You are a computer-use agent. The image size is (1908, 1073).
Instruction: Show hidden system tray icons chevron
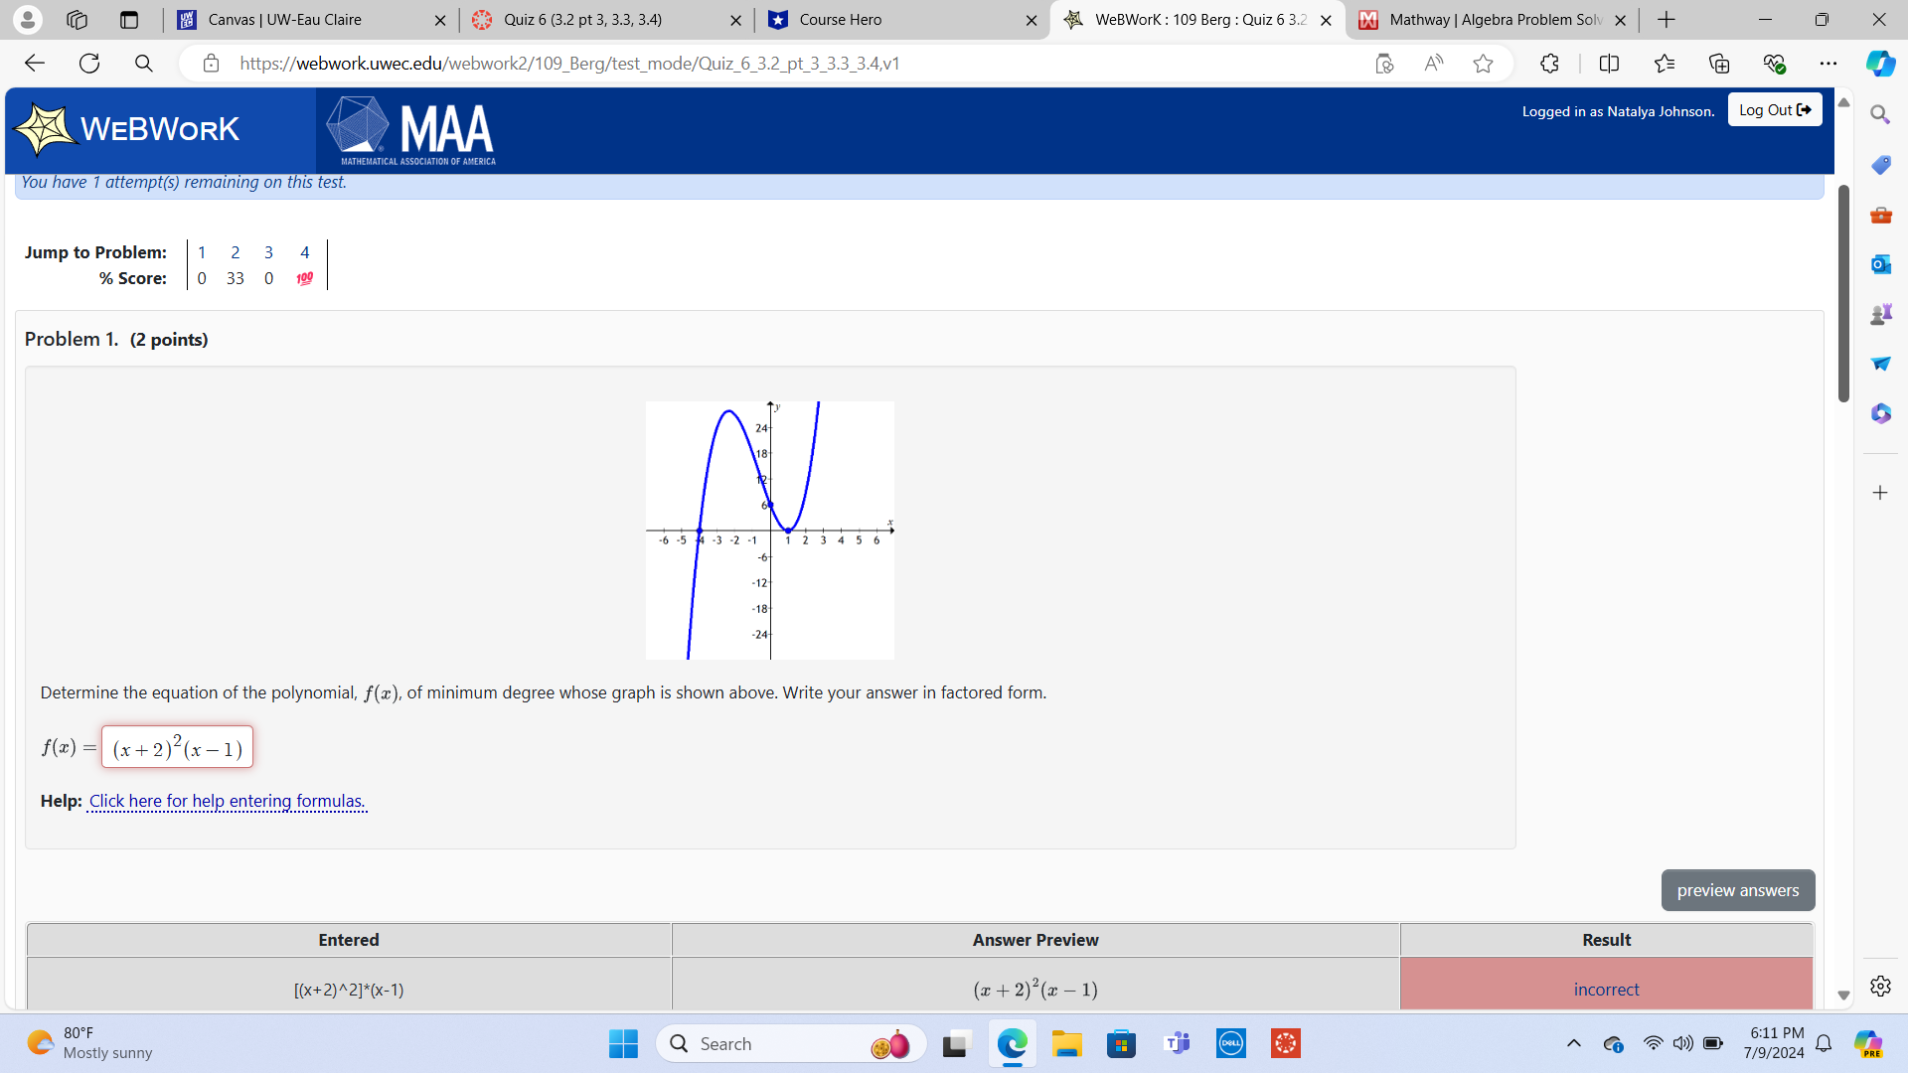tap(1573, 1043)
